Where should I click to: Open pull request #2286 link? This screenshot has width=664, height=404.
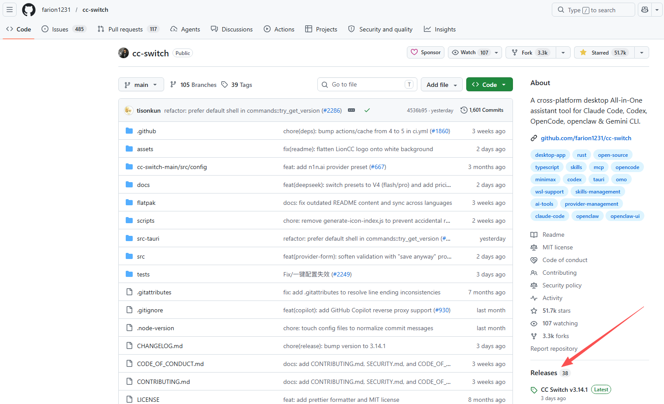(332, 110)
